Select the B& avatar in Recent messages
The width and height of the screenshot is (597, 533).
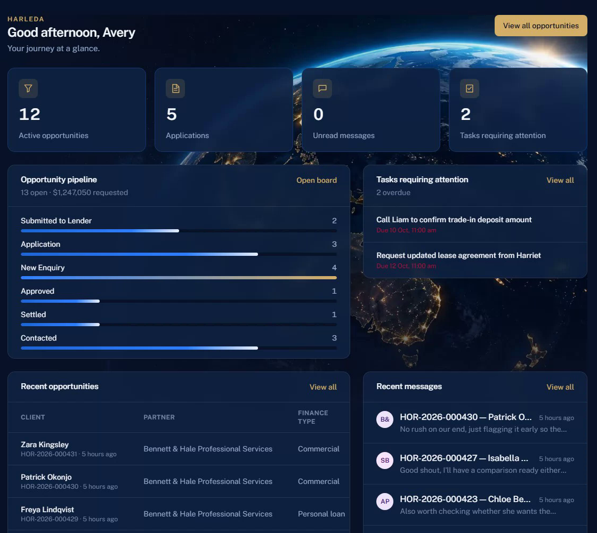tap(384, 419)
